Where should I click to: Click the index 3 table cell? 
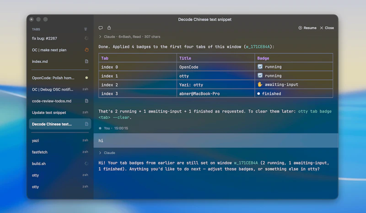coord(138,94)
